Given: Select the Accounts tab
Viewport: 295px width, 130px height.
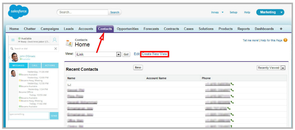Looking at the screenshot, I should pos(86,29).
